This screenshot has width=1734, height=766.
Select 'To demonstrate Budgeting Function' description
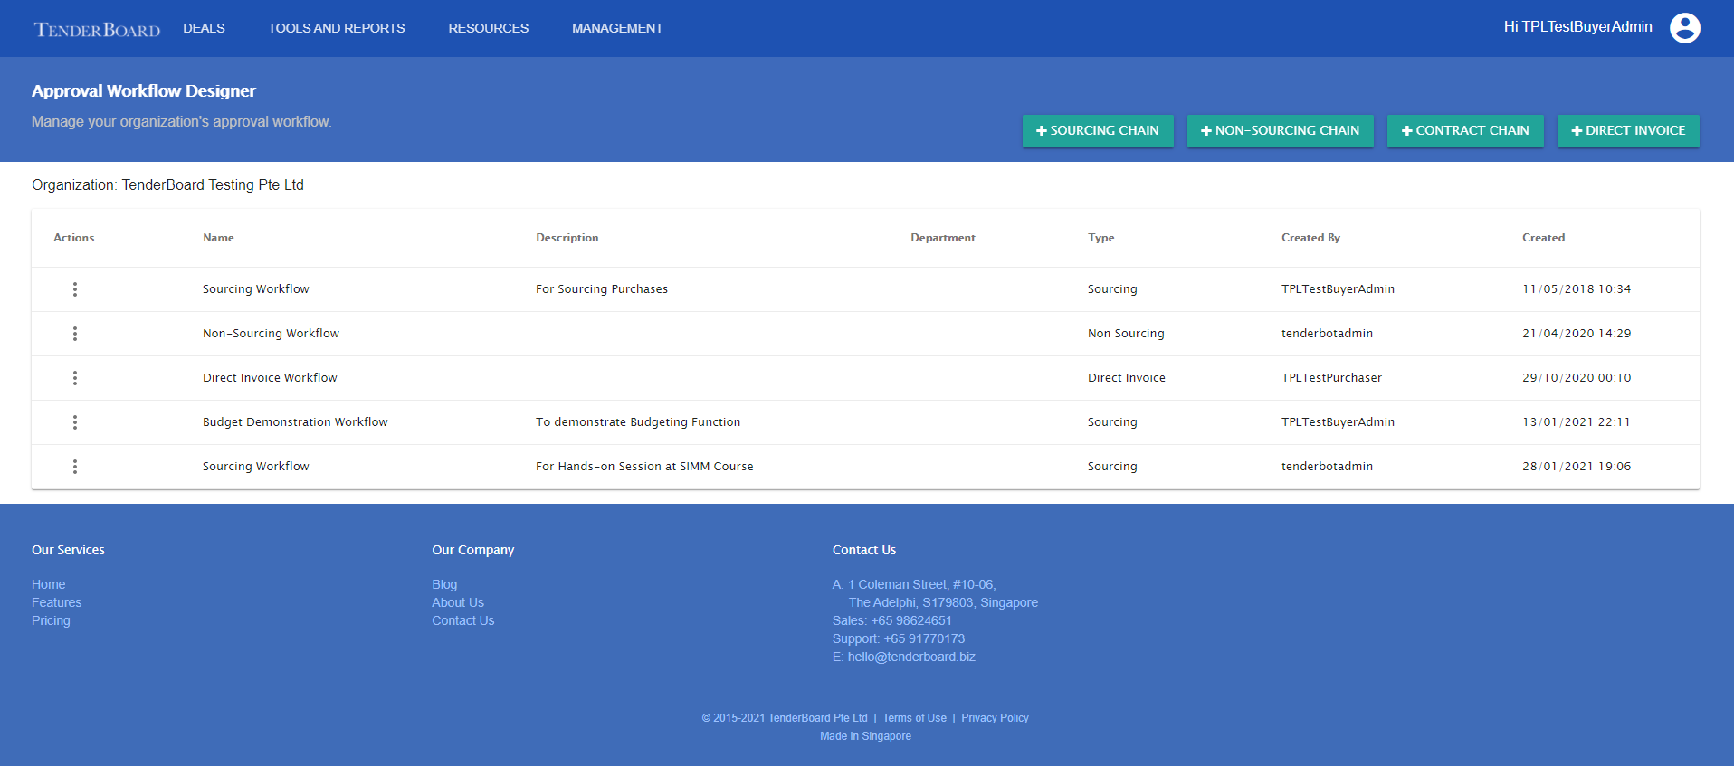coord(638,422)
